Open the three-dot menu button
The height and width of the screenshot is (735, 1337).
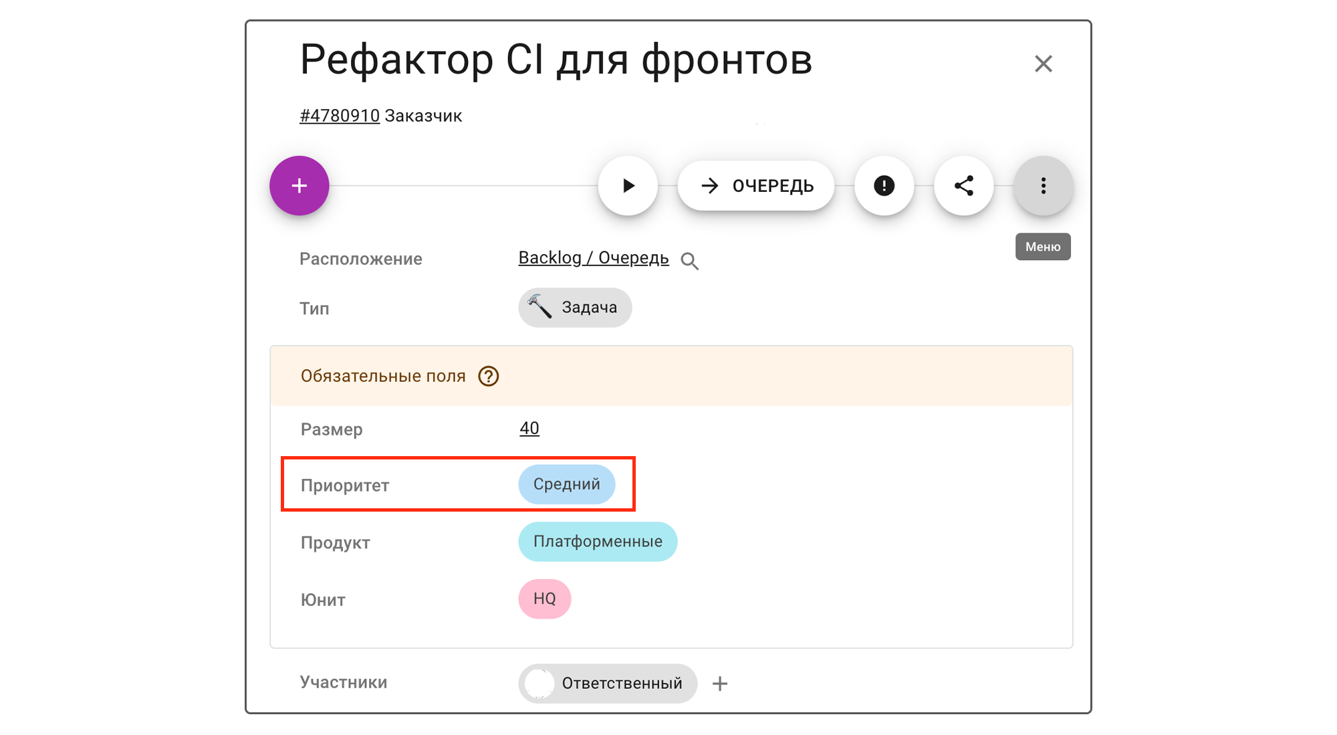pyautogui.click(x=1043, y=185)
